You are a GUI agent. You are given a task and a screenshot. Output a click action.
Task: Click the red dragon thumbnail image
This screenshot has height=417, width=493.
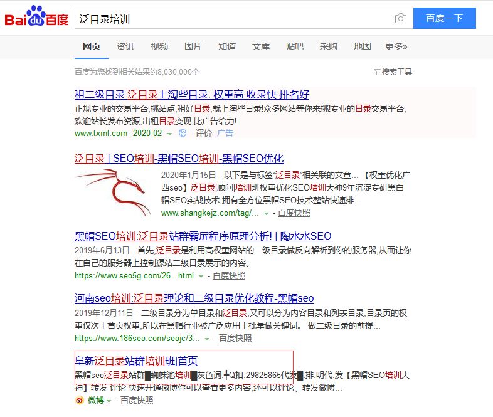pos(114,193)
